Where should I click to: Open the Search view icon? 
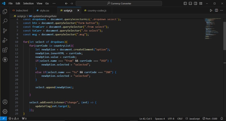5,21
